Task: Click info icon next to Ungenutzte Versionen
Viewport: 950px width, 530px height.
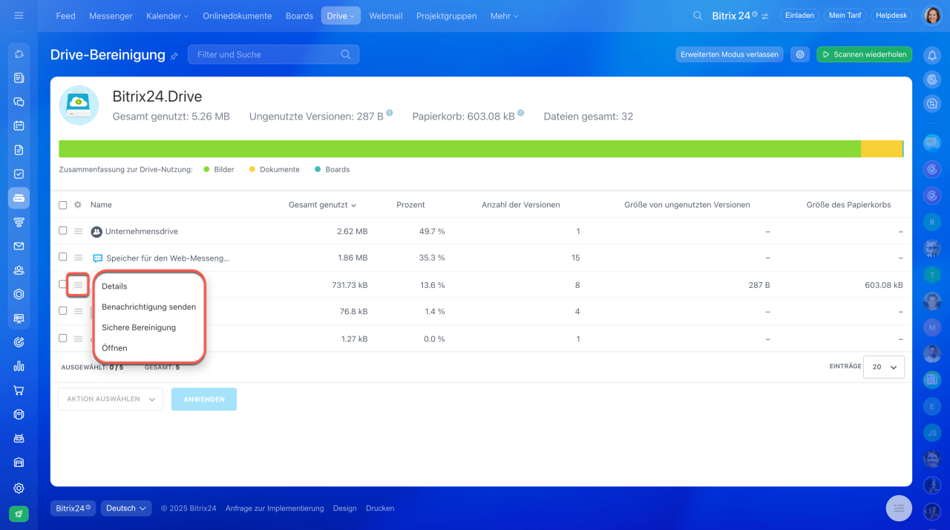Action: pyautogui.click(x=390, y=114)
